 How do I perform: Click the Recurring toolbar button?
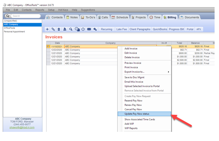[107, 29]
